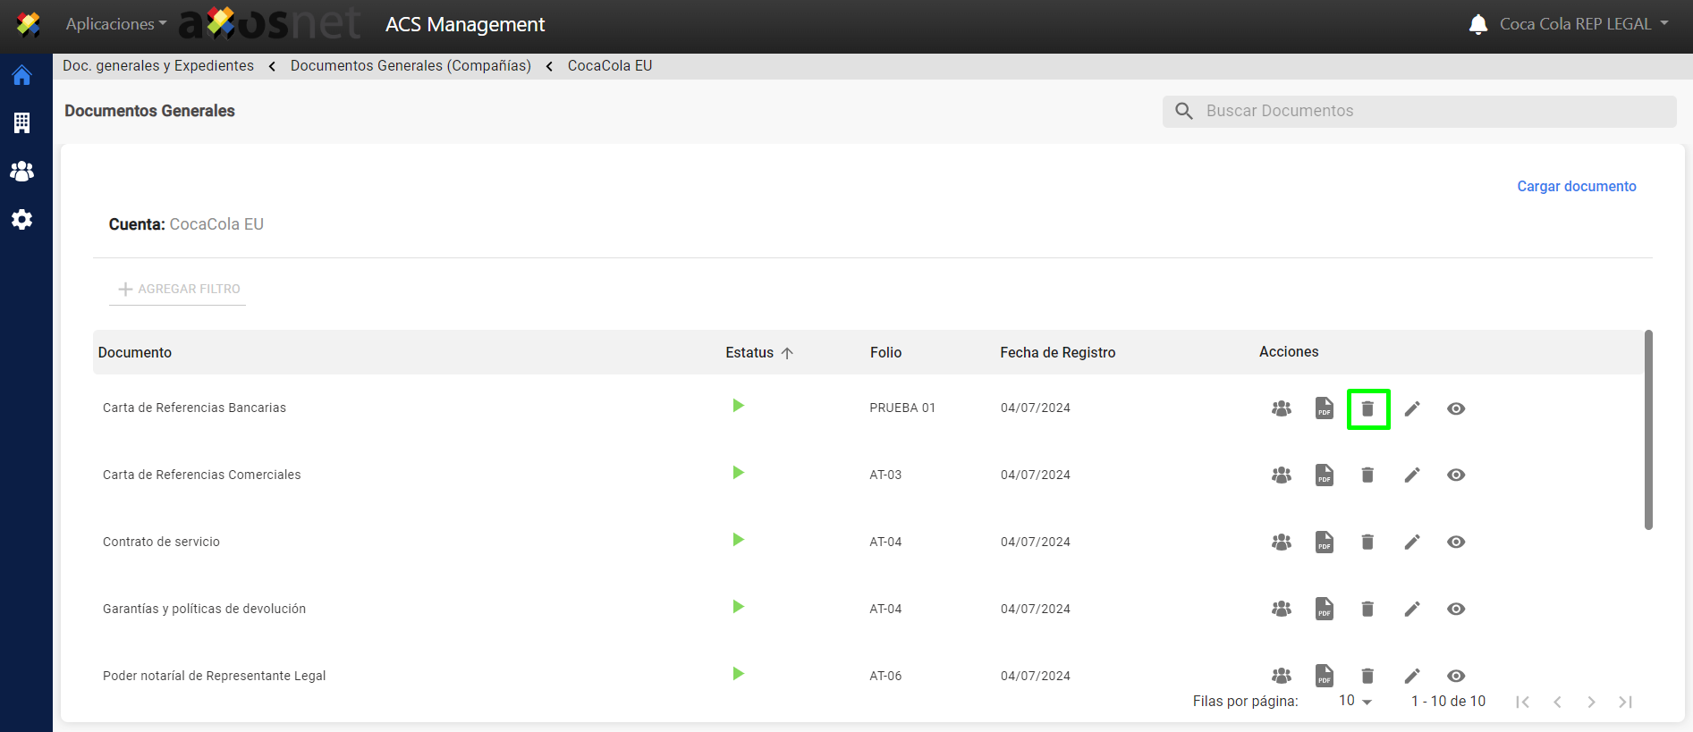
Task: Click AGREGAR FILTRO button
Action: coord(179,289)
